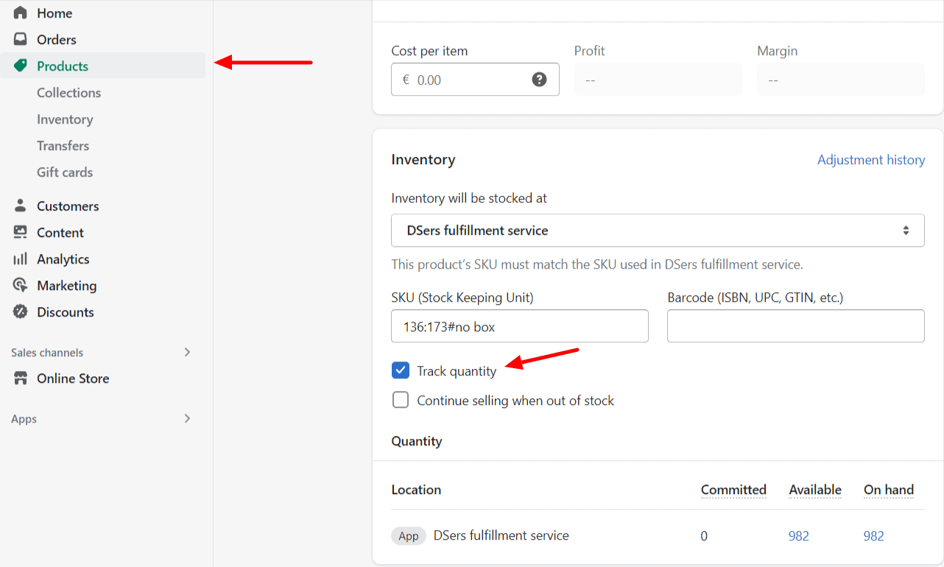Click the Customers person icon

[21, 206]
